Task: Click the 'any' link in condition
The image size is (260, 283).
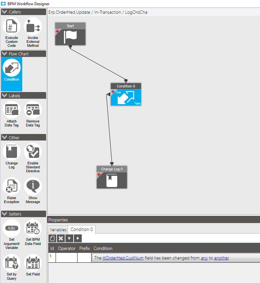Action: [x=204, y=258]
